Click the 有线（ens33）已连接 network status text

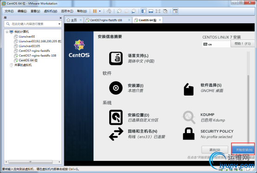[146, 137]
